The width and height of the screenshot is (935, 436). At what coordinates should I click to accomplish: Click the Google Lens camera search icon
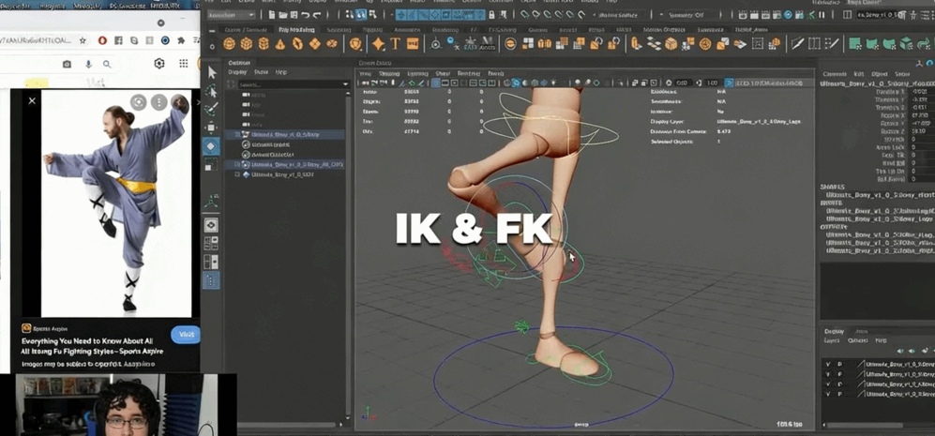tap(67, 65)
